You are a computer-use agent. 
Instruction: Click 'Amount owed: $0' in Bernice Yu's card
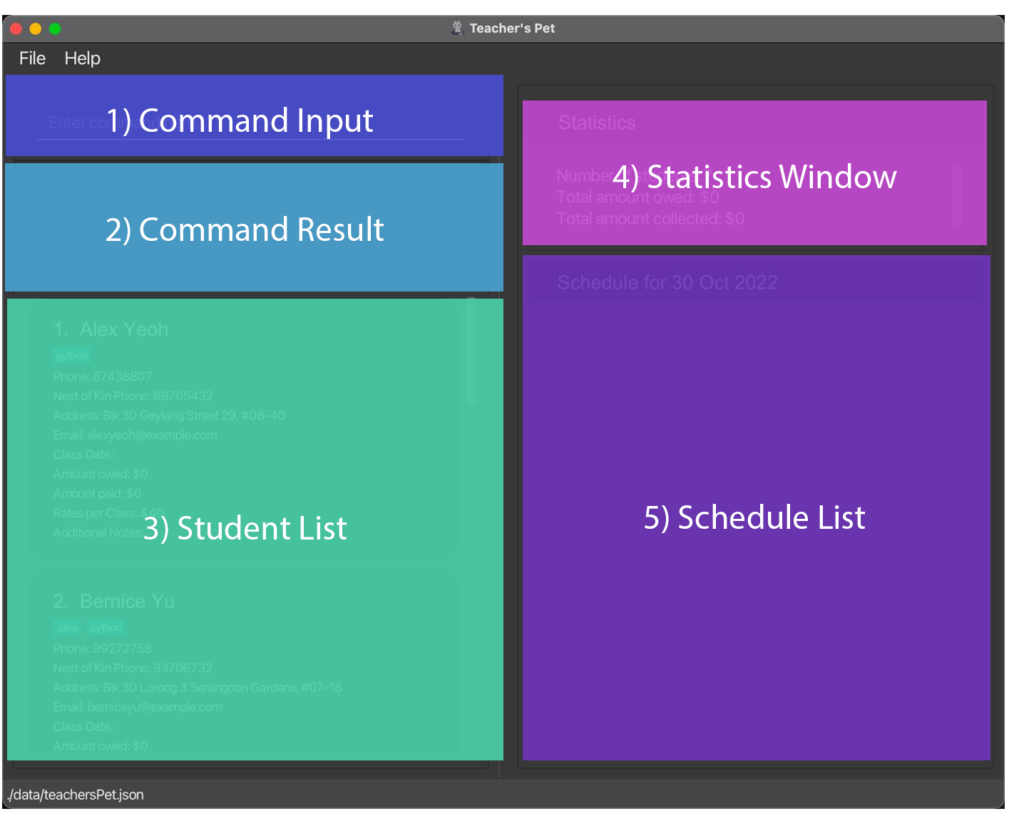101,746
